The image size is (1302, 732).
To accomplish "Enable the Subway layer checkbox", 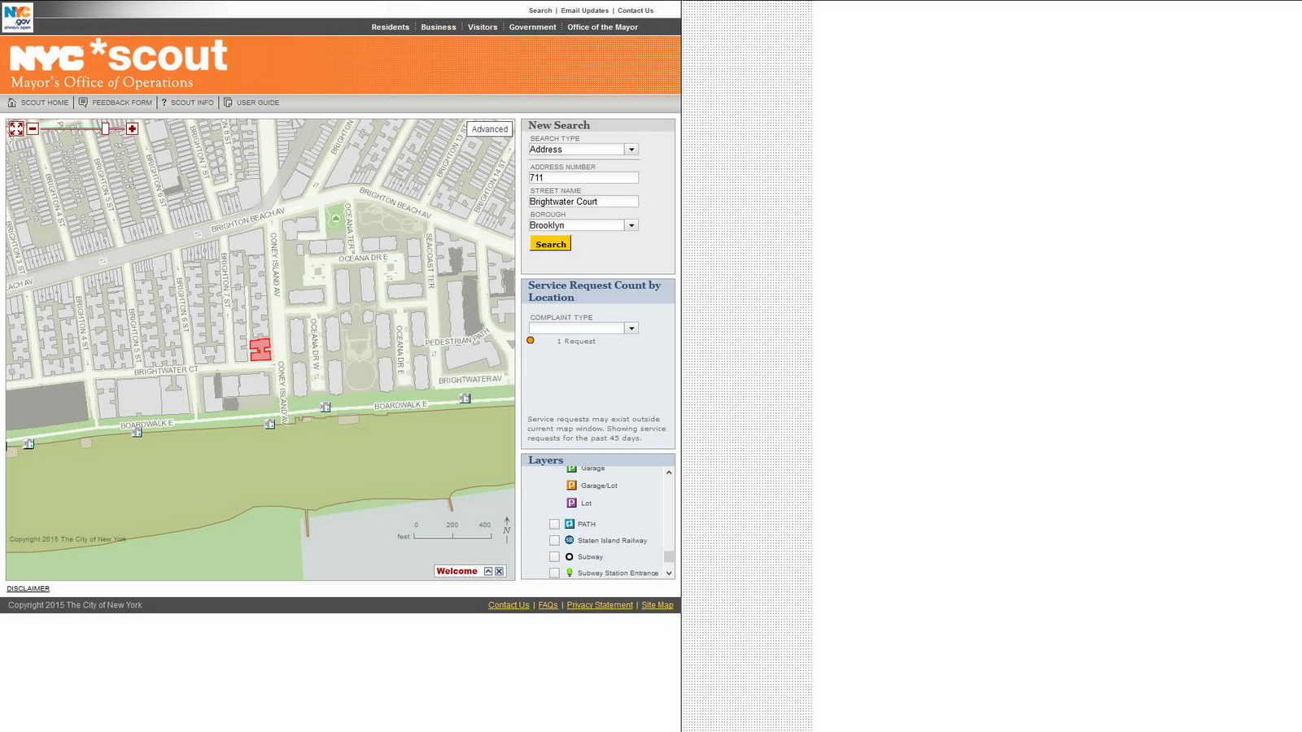I will pos(554,556).
